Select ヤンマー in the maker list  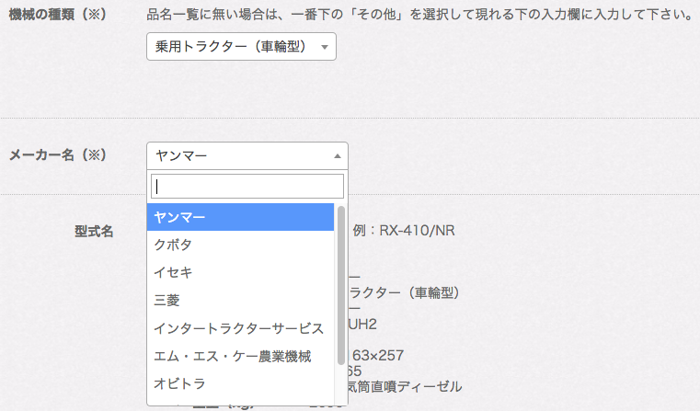pos(240,217)
